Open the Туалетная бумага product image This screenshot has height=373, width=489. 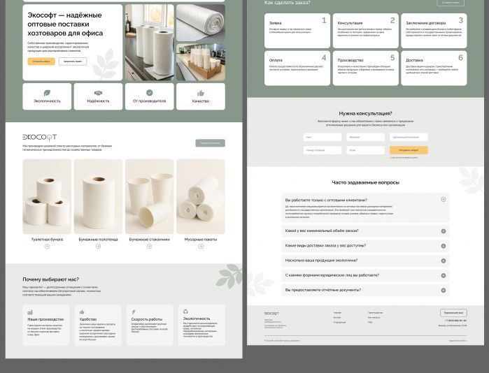coord(47,196)
